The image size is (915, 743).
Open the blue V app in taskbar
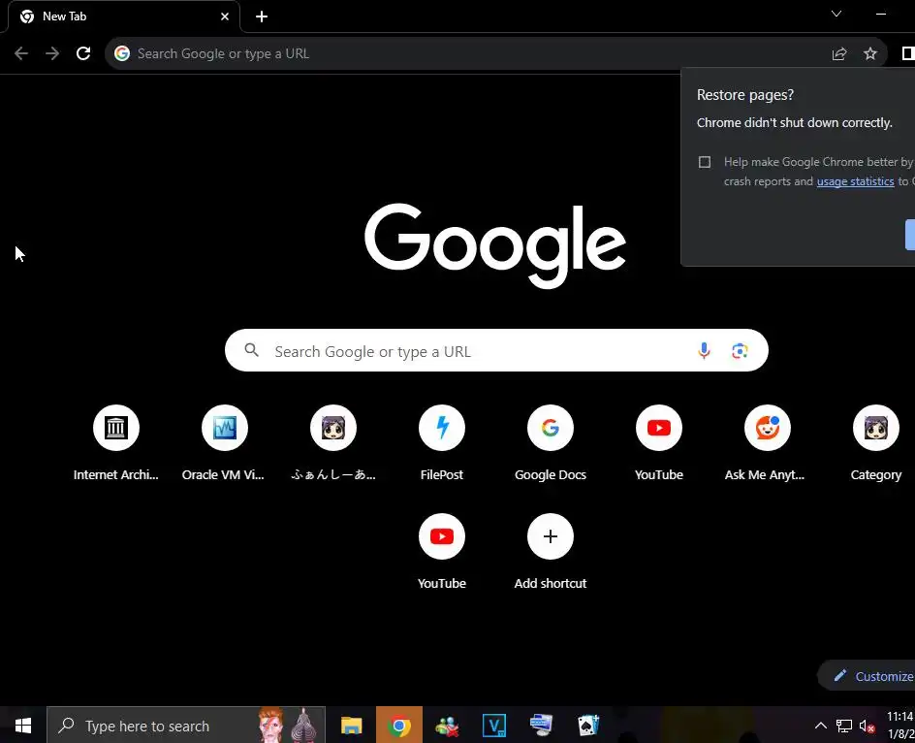point(494,726)
